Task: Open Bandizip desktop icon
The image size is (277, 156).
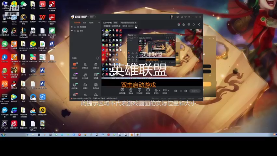Action: coord(5,59)
